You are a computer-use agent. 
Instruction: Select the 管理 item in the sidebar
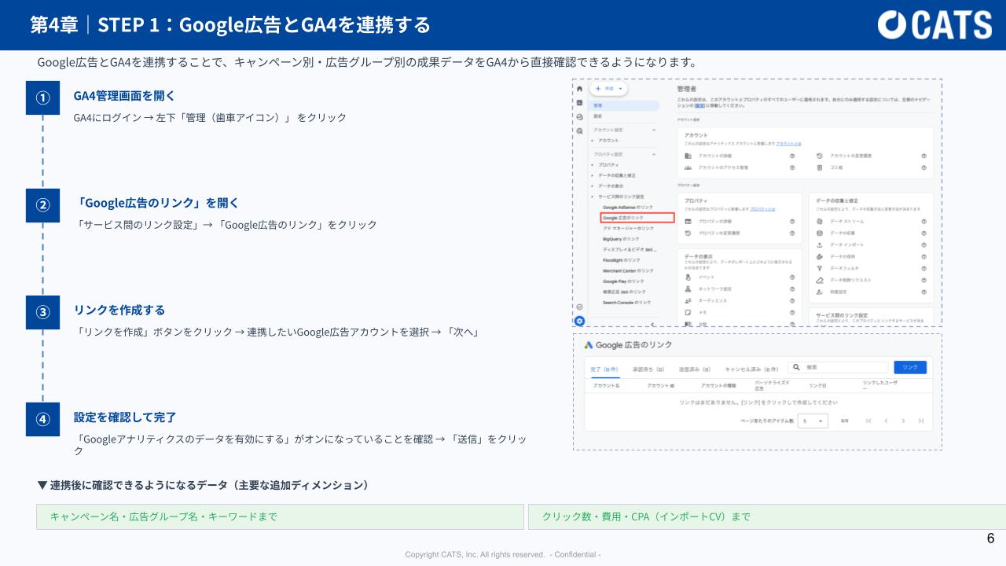(623, 105)
